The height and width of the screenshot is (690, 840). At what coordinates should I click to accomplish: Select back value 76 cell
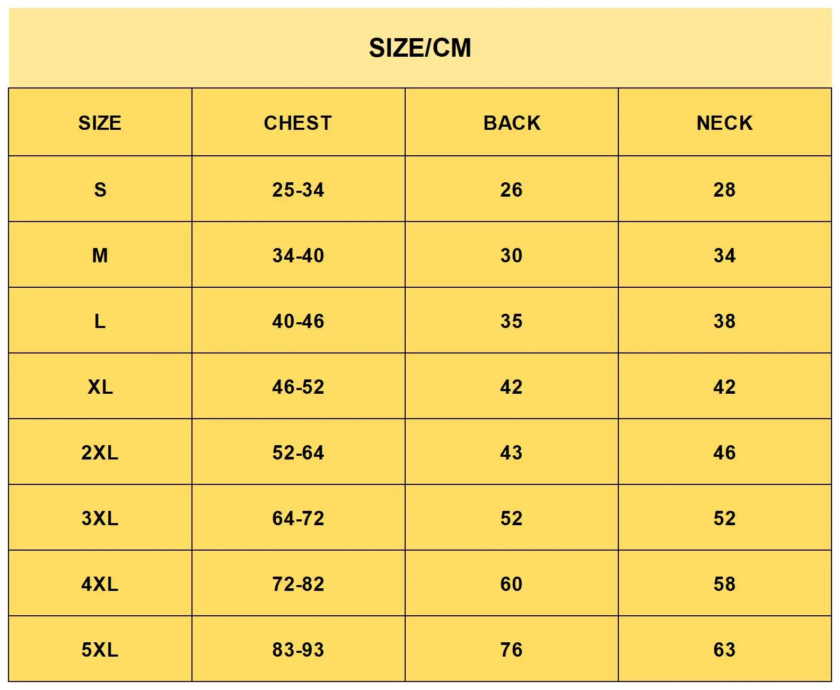[x=512, y=650]
